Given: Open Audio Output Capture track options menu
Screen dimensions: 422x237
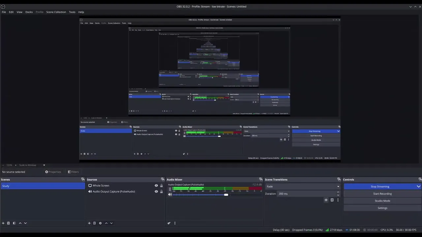Looking at the screenshot, I should (170, 189).
